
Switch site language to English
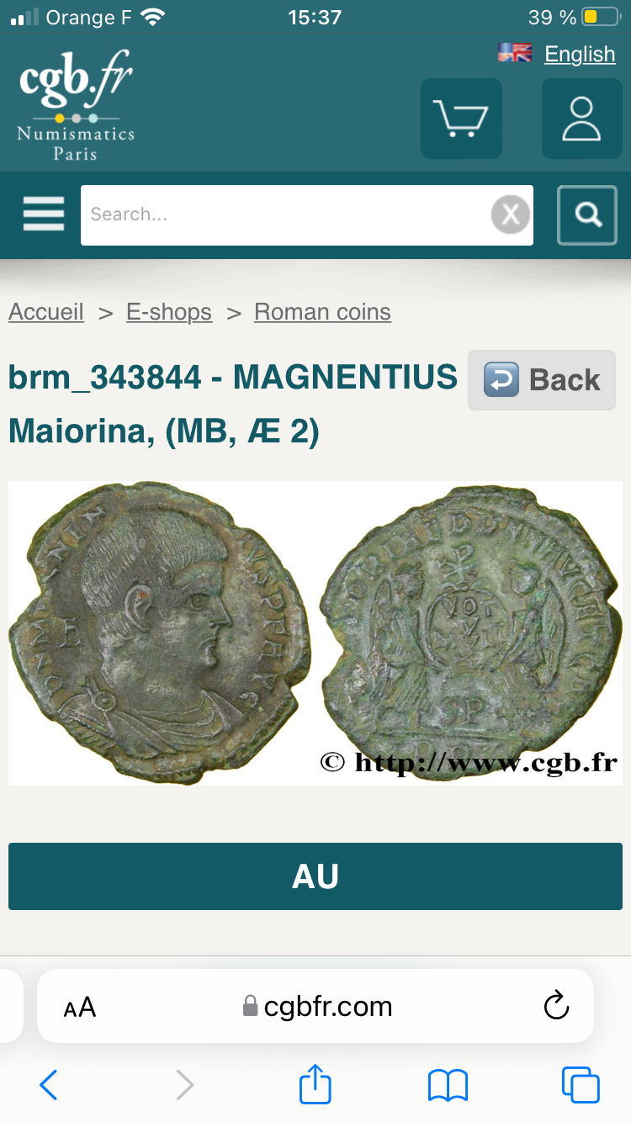580,54
